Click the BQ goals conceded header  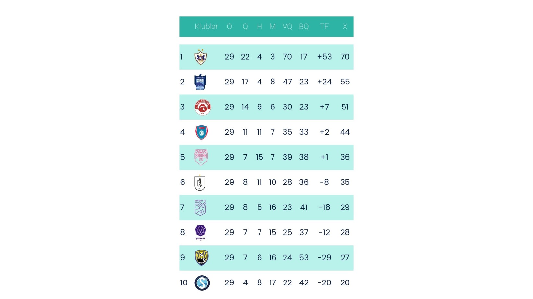click(x=304, y=27)
